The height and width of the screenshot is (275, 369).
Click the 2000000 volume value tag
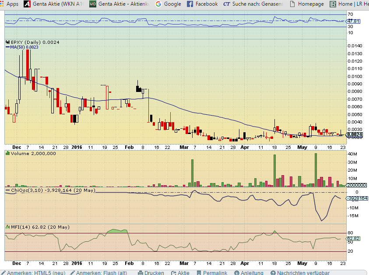(x=356, y=185)
